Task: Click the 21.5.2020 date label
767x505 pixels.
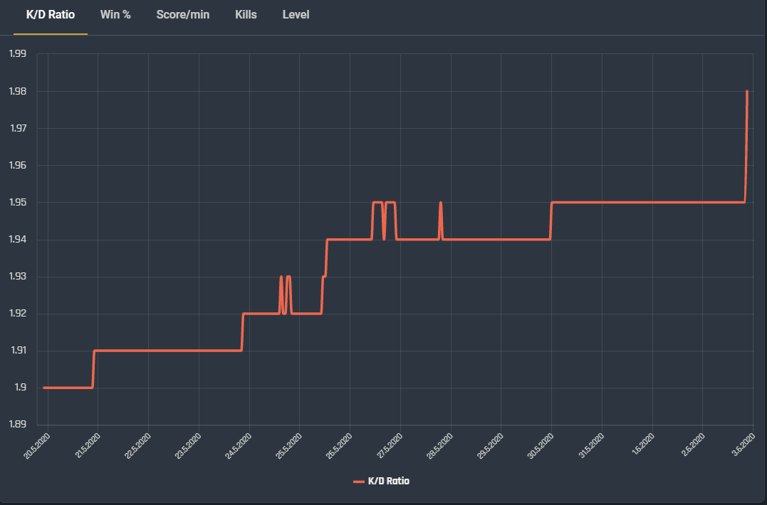Action: point(88,446)
